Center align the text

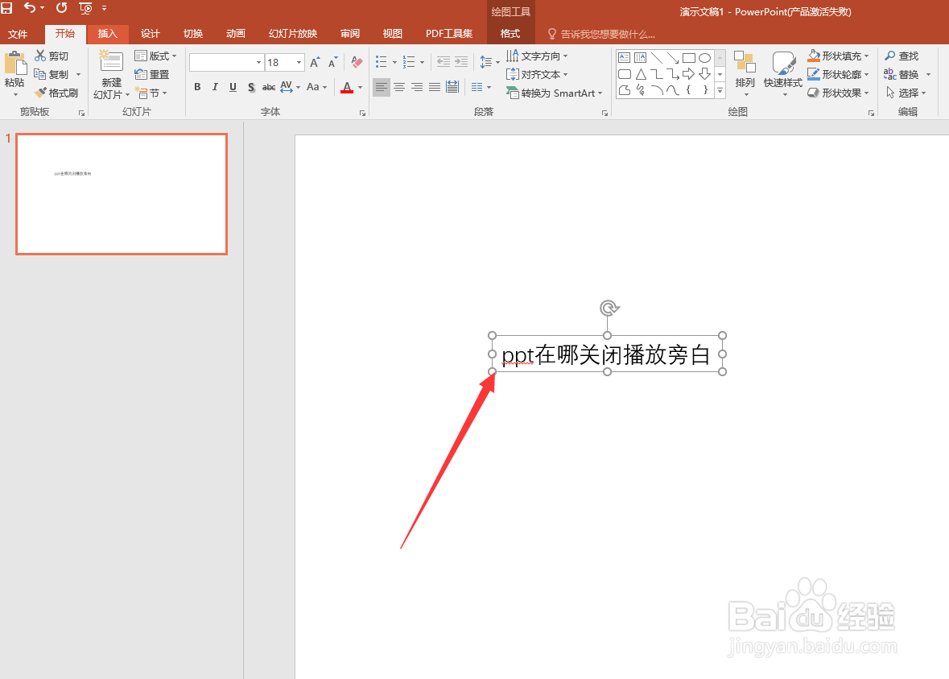click(x=399, y=87)
